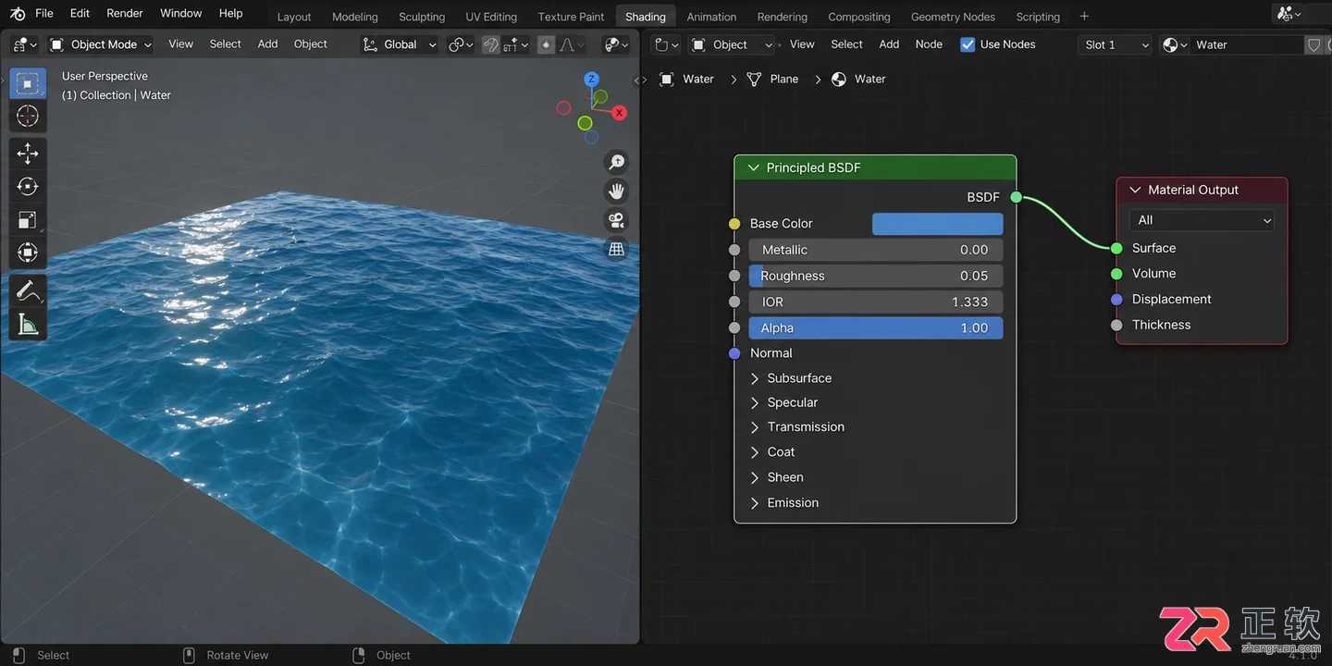Click the Z axis on navigation gizmo
Viewport: 1332px width, 666px height.
pyautogui.click(x=591, y=80)
